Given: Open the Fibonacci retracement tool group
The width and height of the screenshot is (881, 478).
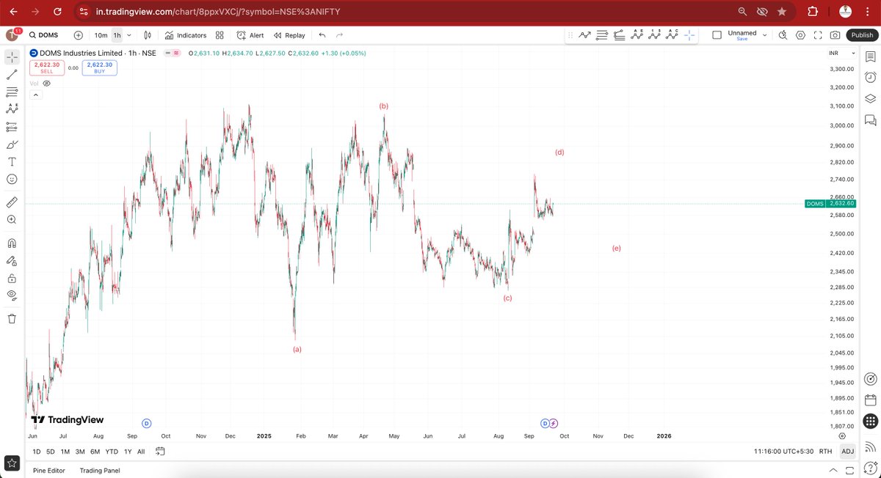Looking at the screenshot, I should [12, 92].
